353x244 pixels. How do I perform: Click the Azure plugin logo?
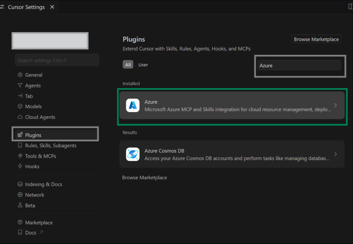point(133,105)
